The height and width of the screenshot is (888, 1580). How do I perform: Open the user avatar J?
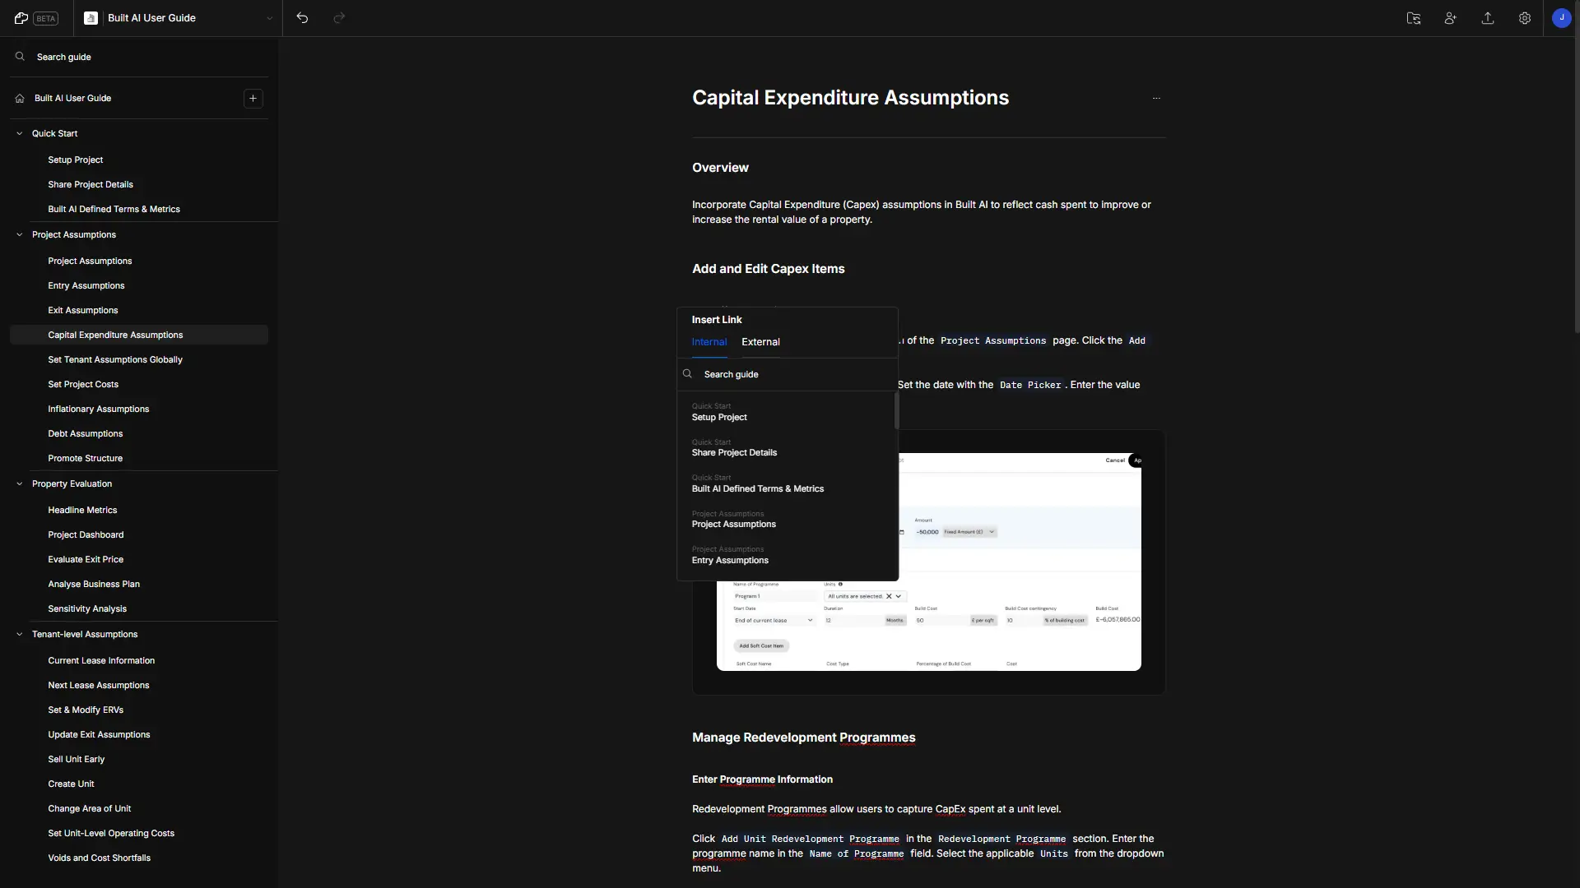tap(1562, 18)
